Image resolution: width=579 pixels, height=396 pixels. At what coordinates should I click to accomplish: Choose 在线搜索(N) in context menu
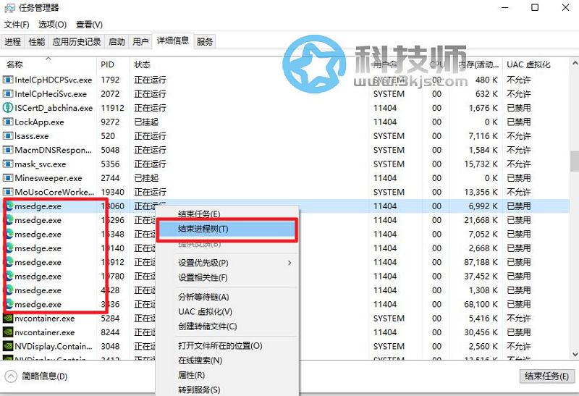pos(200,361)
